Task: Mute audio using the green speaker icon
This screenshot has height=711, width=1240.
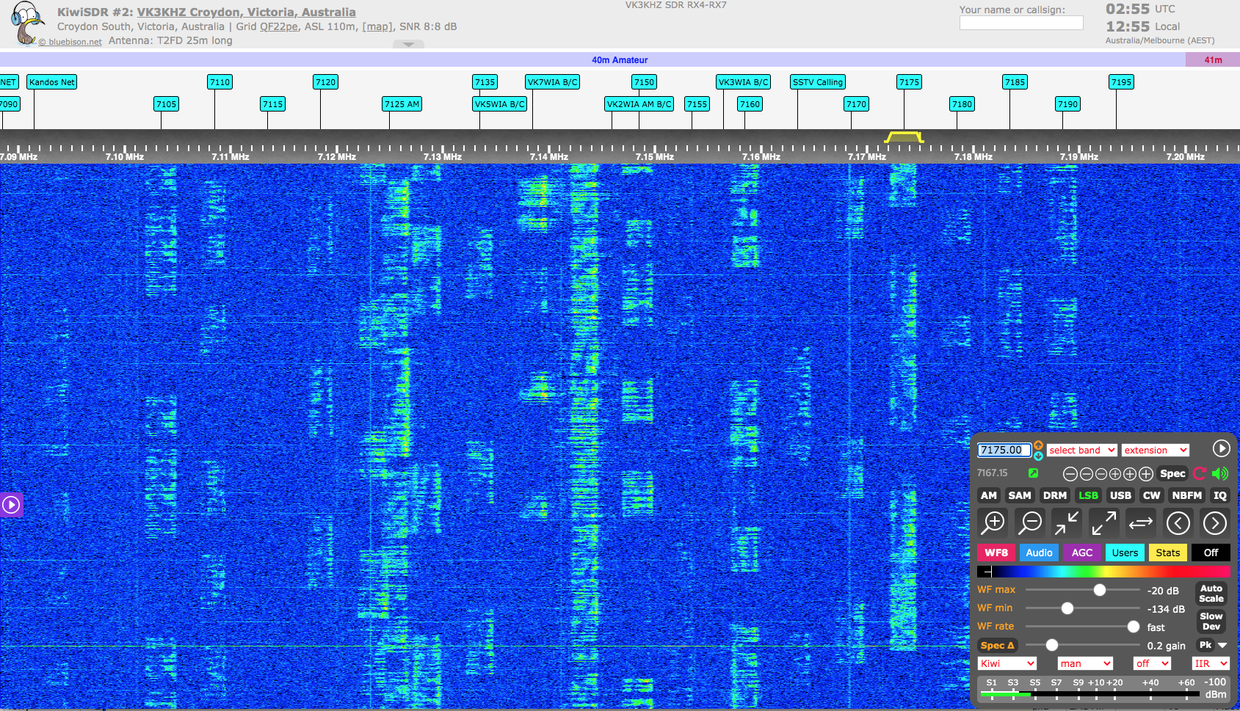Action: pos(1220,473)
